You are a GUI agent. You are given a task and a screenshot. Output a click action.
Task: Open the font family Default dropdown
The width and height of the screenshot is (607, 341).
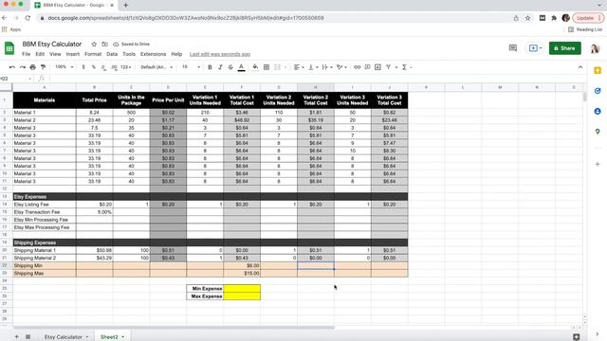[x=156, y=67]
